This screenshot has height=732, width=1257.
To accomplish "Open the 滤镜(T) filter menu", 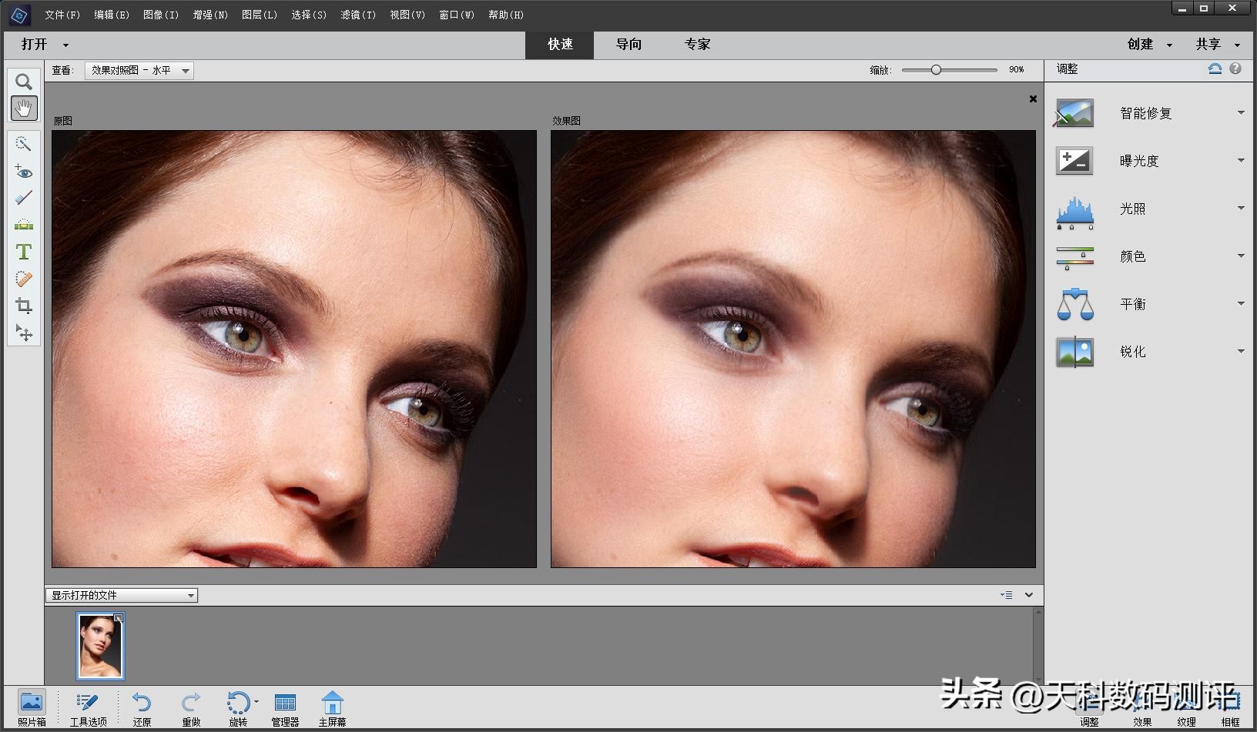I will (358, 15).
